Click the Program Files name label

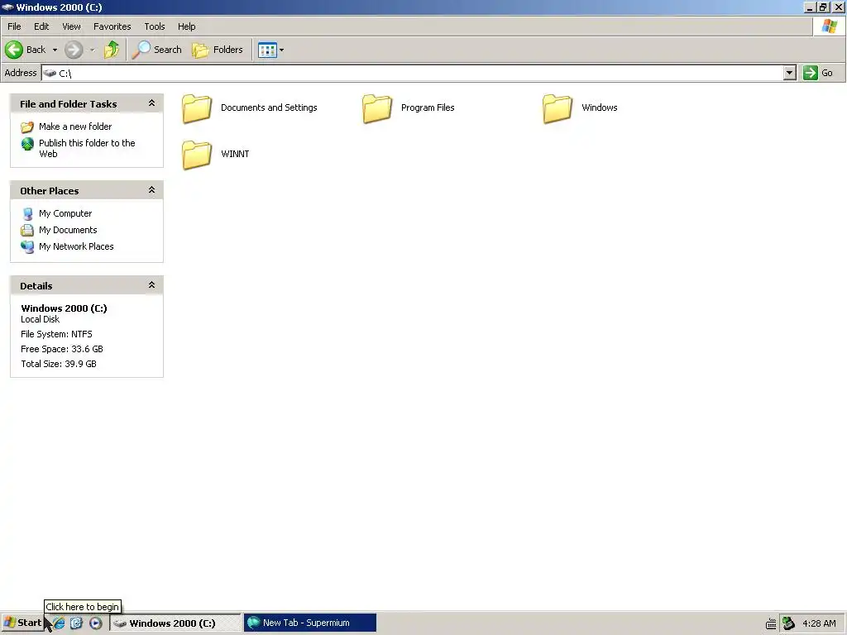click(x=428, y=107)
